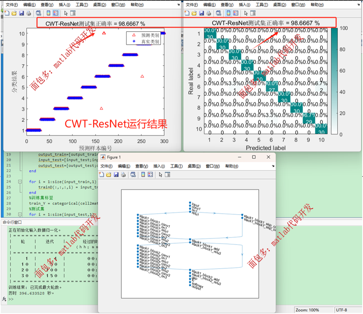Click Link Plot icon in Figure 1 toolbar

[x=132, y=175]
